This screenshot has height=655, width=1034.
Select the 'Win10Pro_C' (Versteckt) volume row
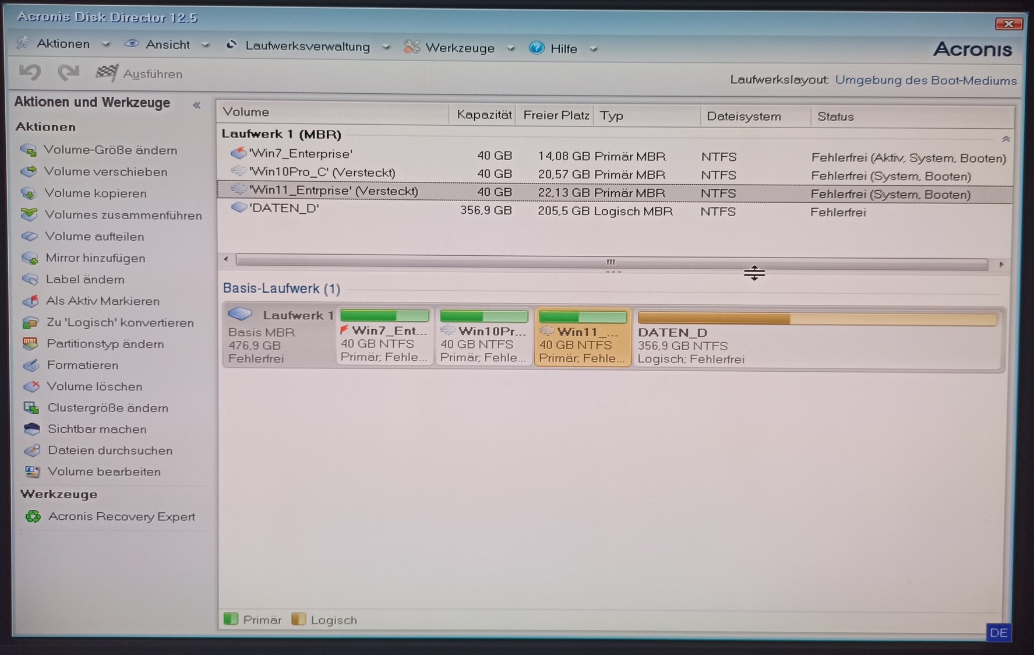(x=615, y=174)
